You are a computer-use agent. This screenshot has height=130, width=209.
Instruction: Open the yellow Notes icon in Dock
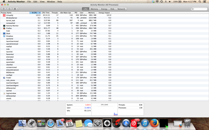click(x=79, y=123)
